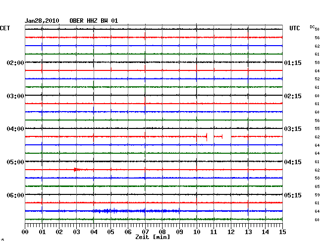Click minute label 14 on the time axis
This screenshot has height=245, width=322.
point(266,232)
